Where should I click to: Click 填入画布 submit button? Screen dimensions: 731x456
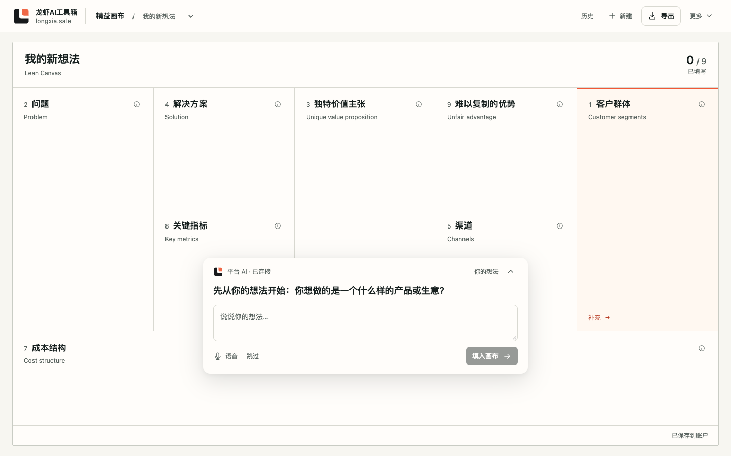point(492,356)
